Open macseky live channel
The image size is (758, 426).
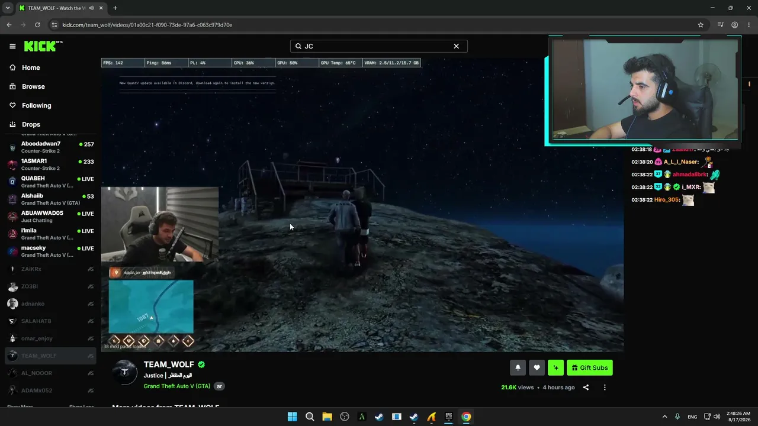pos(50,251)
